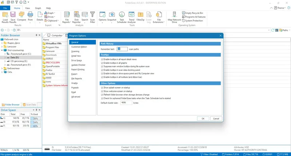Toggle Refresh folder browser when devices change

click(x=102, y=95)
